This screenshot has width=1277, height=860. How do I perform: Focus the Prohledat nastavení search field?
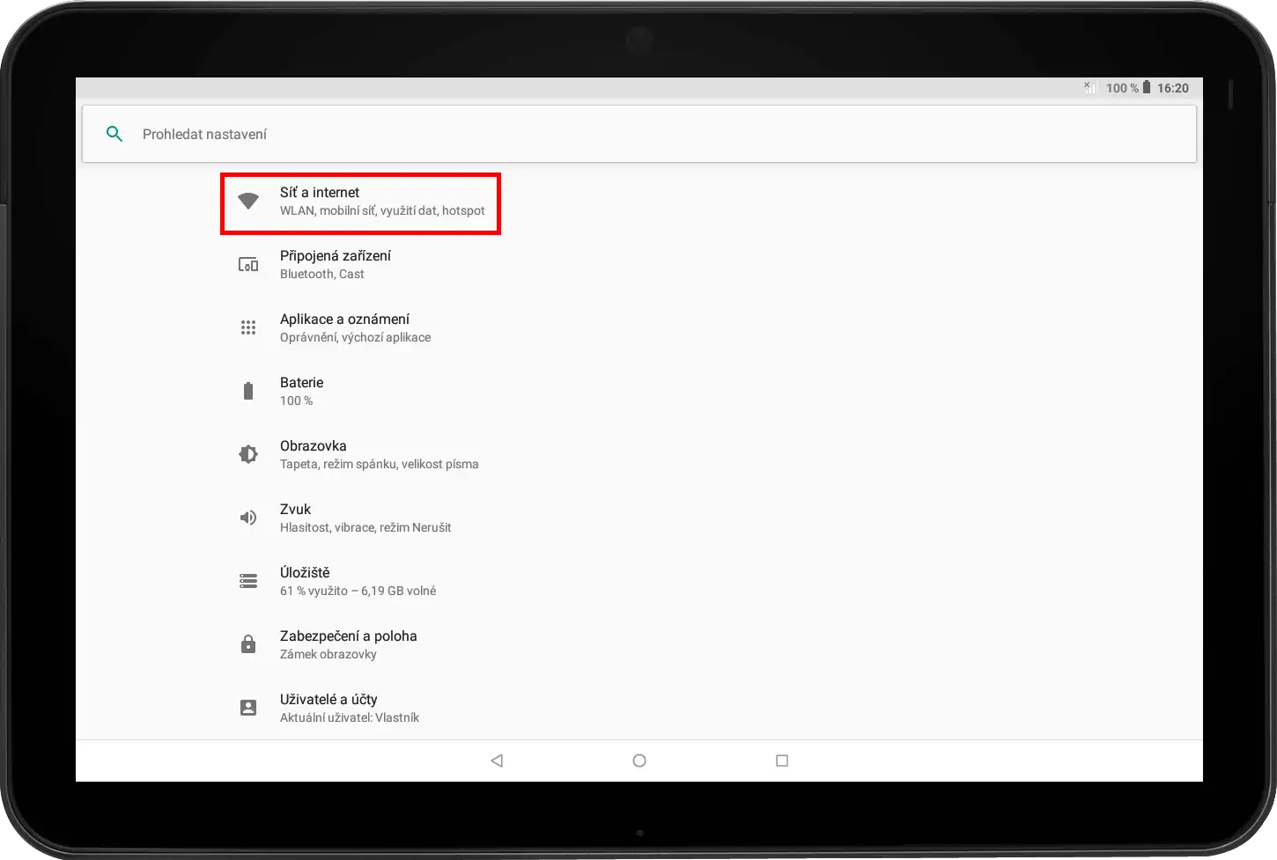[616, 134]
